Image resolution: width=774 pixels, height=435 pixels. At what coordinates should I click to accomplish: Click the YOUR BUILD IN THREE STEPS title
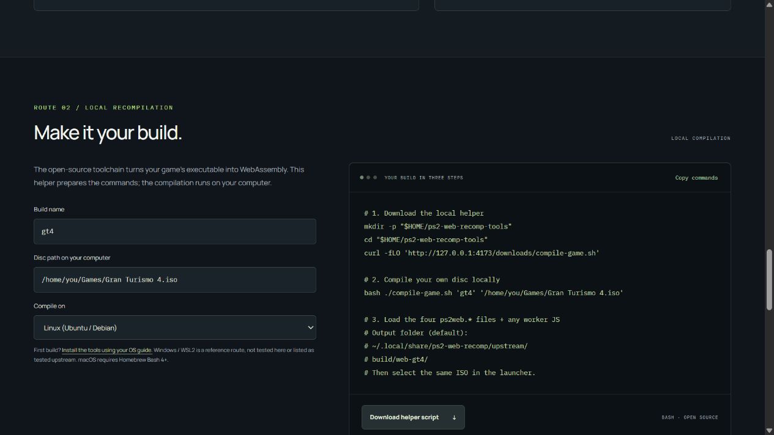point(423,178)
